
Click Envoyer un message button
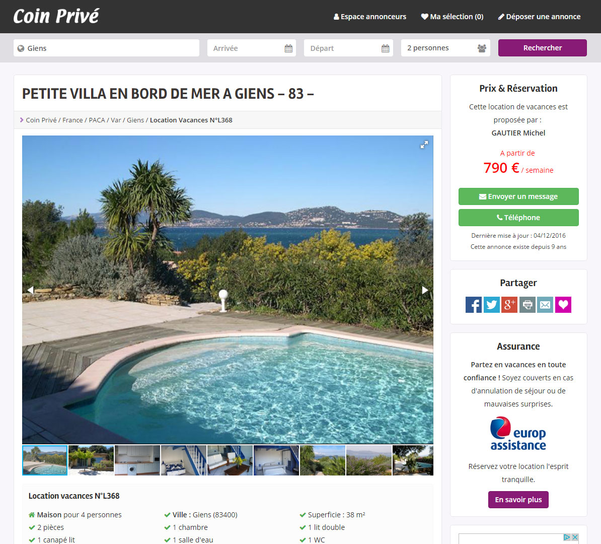518,196
